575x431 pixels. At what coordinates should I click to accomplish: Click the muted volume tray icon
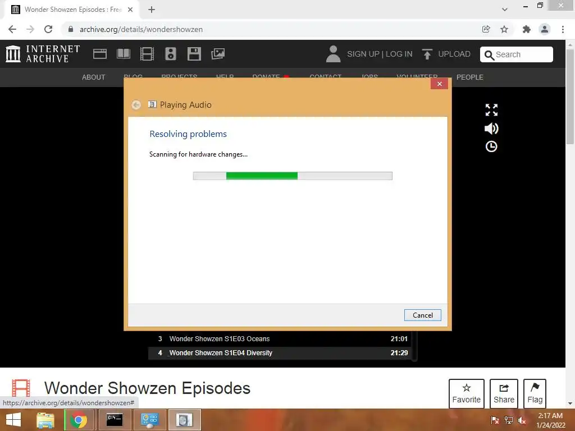click(x=522, y=420)
